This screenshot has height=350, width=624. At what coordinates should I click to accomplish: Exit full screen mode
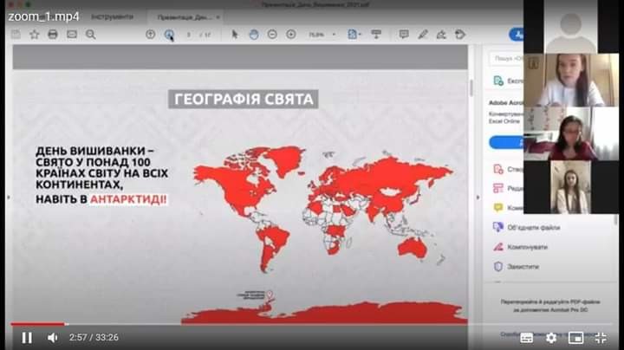601,338
